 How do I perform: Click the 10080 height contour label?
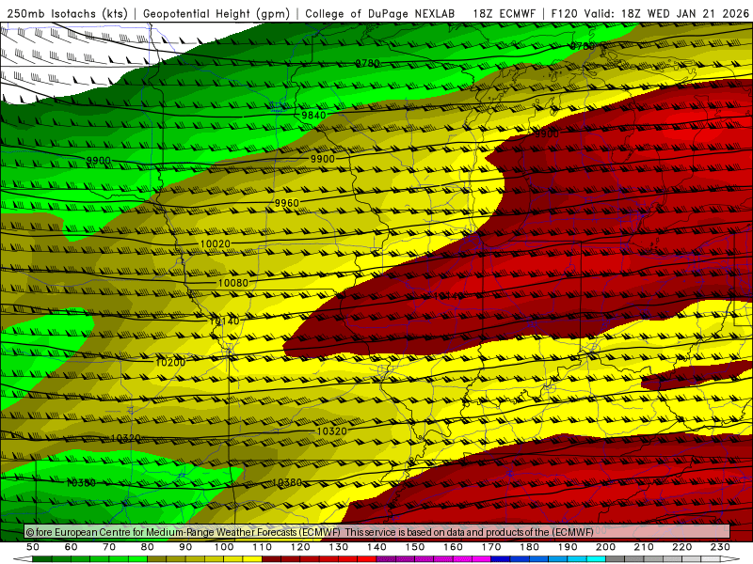pyautogui.click(x=232, y=283)
